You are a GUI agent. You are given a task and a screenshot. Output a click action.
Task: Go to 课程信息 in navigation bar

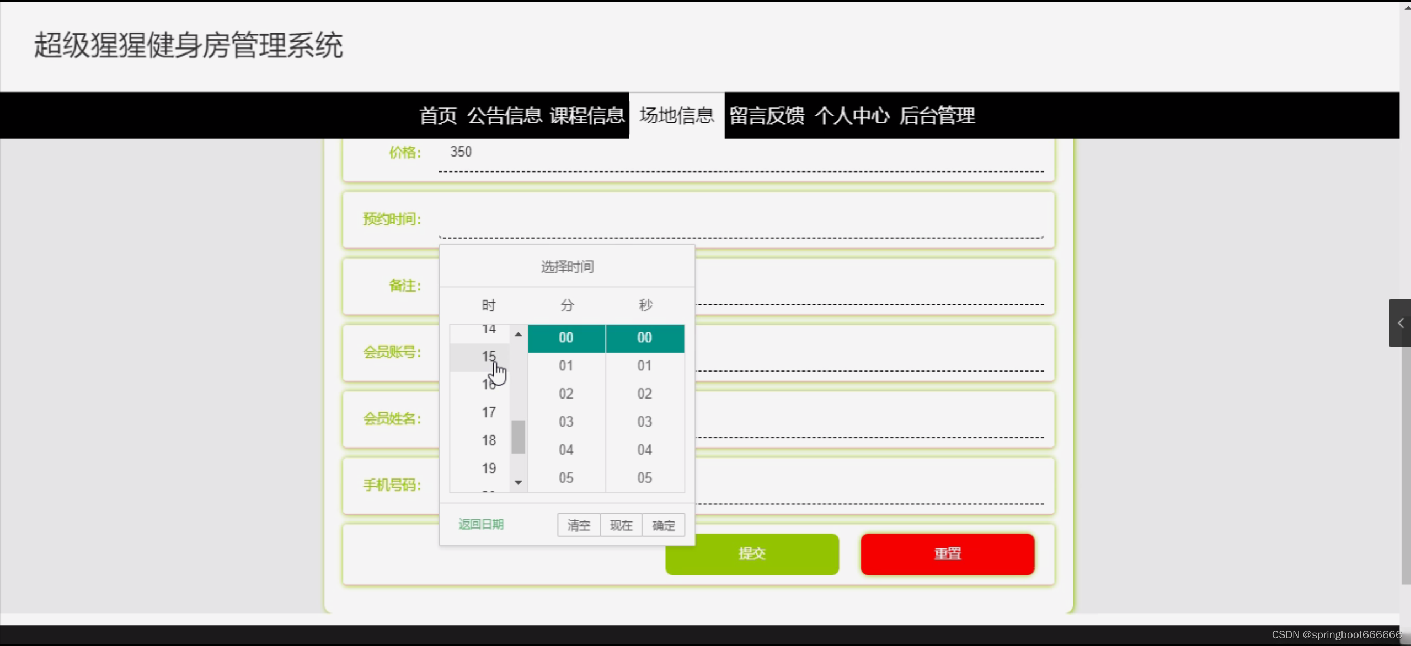point(587,116)
